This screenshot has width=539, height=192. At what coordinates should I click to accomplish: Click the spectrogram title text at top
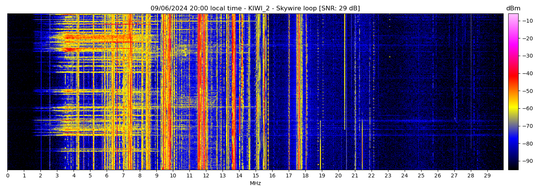[255, 8]
